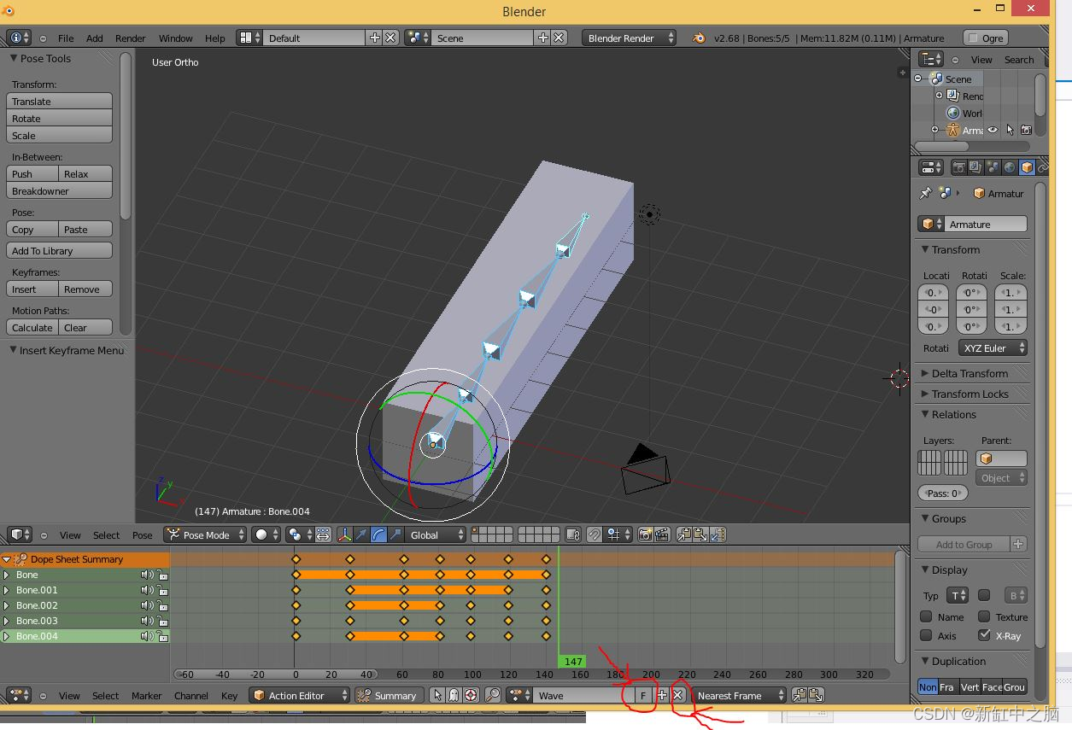The width and height of the screenshot is (1072, 730).
Task: Open the Render properties tab
Action: (958, 168)
